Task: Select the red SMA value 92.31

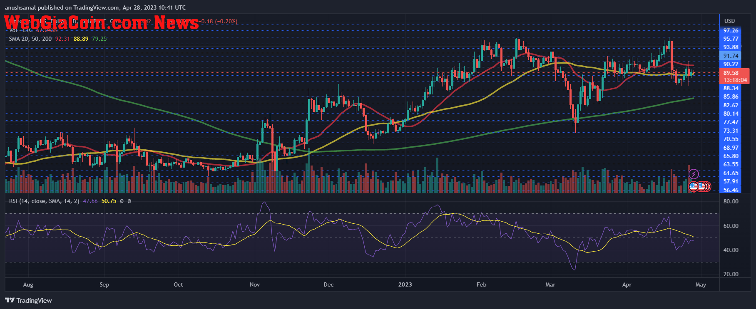Action: tap(62, 39)
